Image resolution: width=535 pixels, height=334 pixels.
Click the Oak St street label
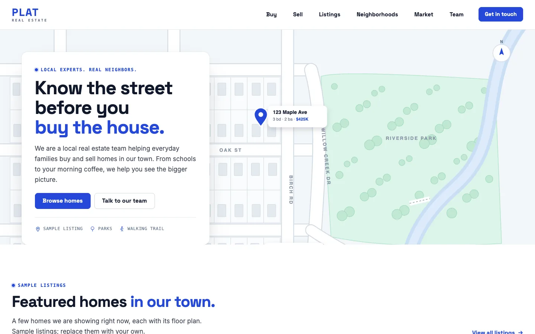(x=230, y=150)
